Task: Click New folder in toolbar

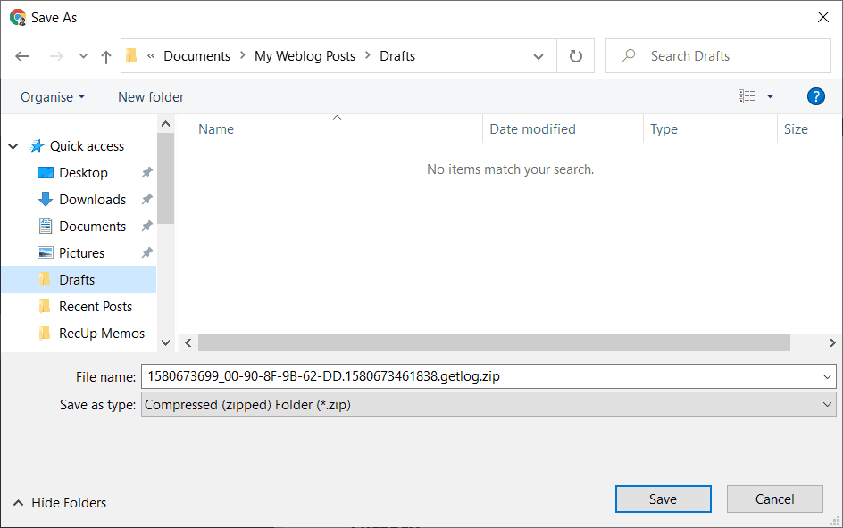Action: 151,97
